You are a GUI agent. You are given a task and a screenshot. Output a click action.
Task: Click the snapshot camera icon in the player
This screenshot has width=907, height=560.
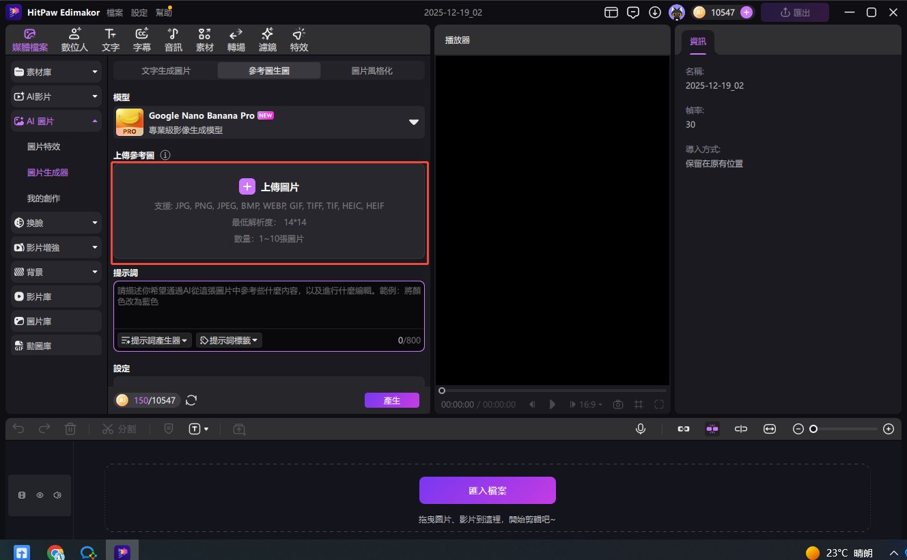coord(618,404)
